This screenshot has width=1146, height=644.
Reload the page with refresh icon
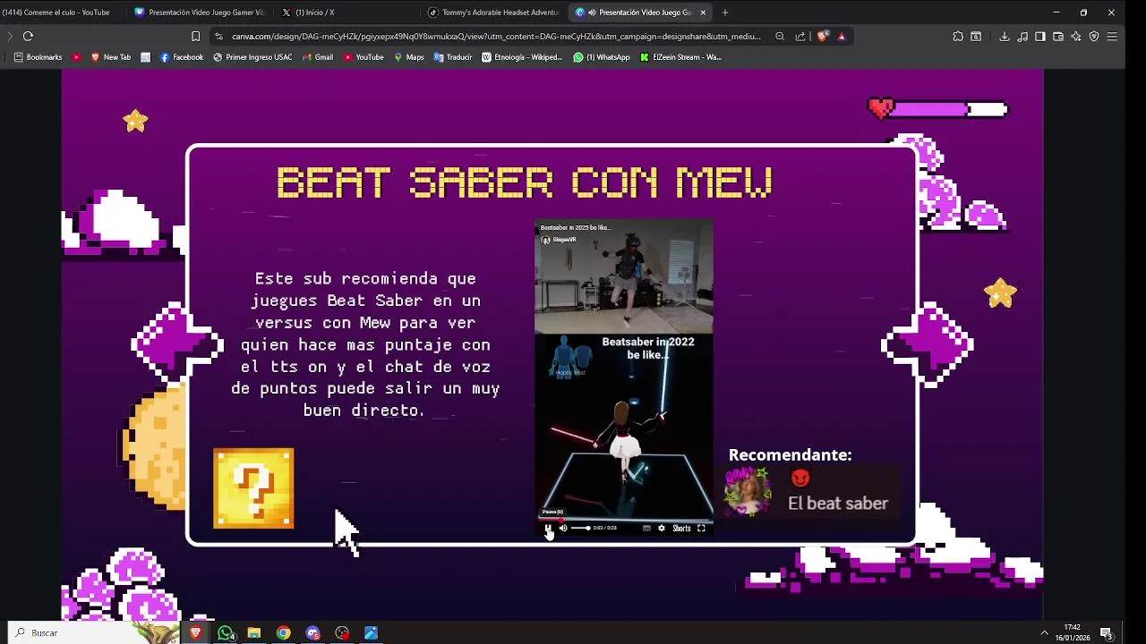point(28,37)
